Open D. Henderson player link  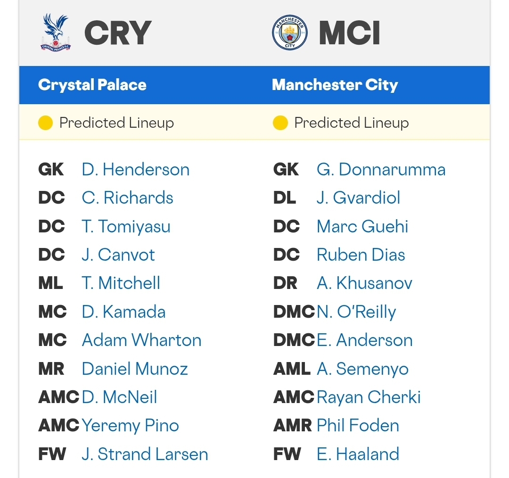(136, 170)
